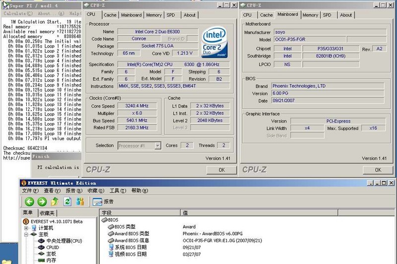Click the Super PI title bar icon
Screen dimensions: 397x264
6,5
